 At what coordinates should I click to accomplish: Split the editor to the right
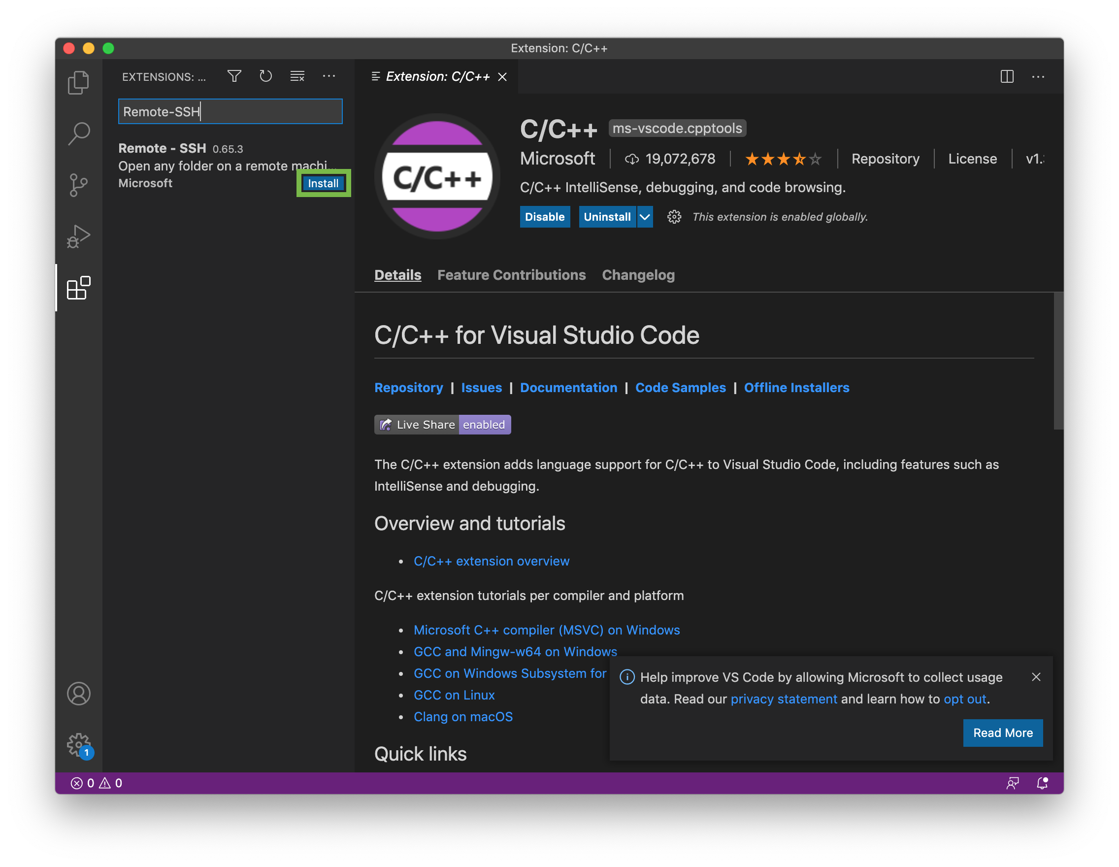(x=1007, y=76)
